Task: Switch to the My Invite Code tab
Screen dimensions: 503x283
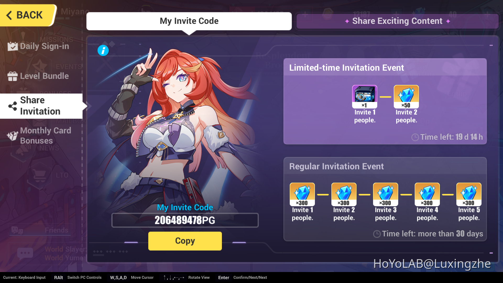Action: [x=189, y=21]
